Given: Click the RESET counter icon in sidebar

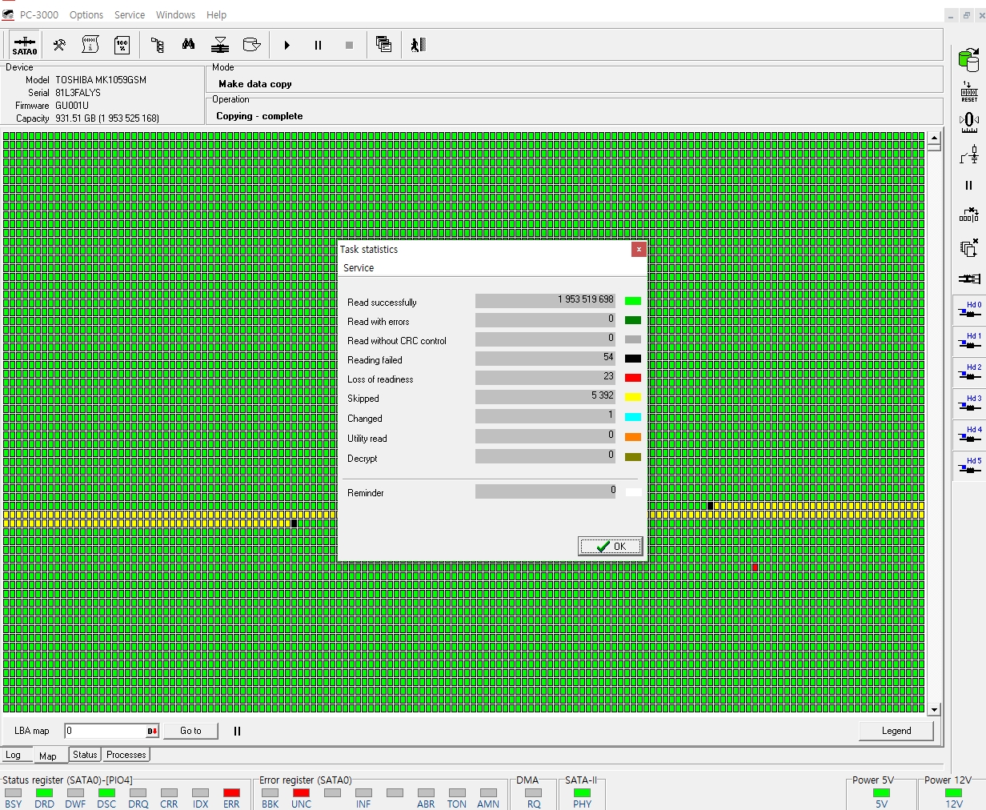Looking at the screenshot, I should [x=969, y=91].
